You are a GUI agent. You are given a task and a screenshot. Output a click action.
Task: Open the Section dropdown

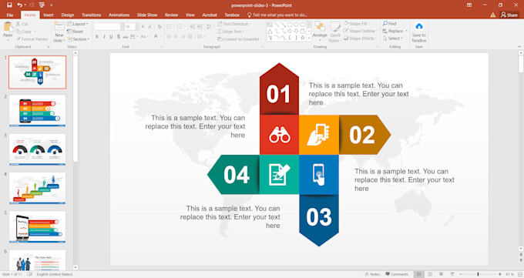78,39
